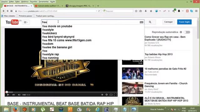Viewport: 200px width, 112px height.
Task: Open Frequência Jovem em Familia thumbnail
Action: 132,88
